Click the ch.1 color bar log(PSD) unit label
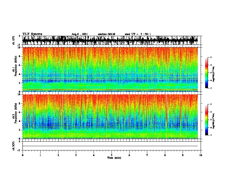This screenshot has width=226, height=174. [213, 74]
